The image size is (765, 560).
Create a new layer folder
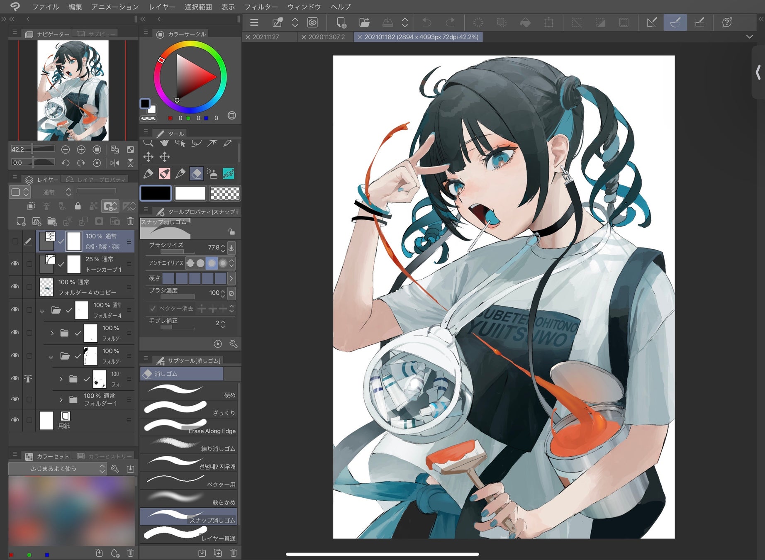52,222
